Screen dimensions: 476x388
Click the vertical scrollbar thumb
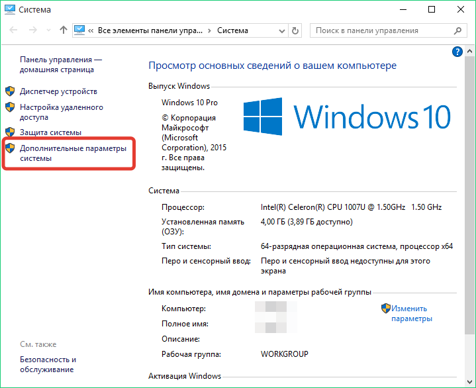click(x=469, y=195)
